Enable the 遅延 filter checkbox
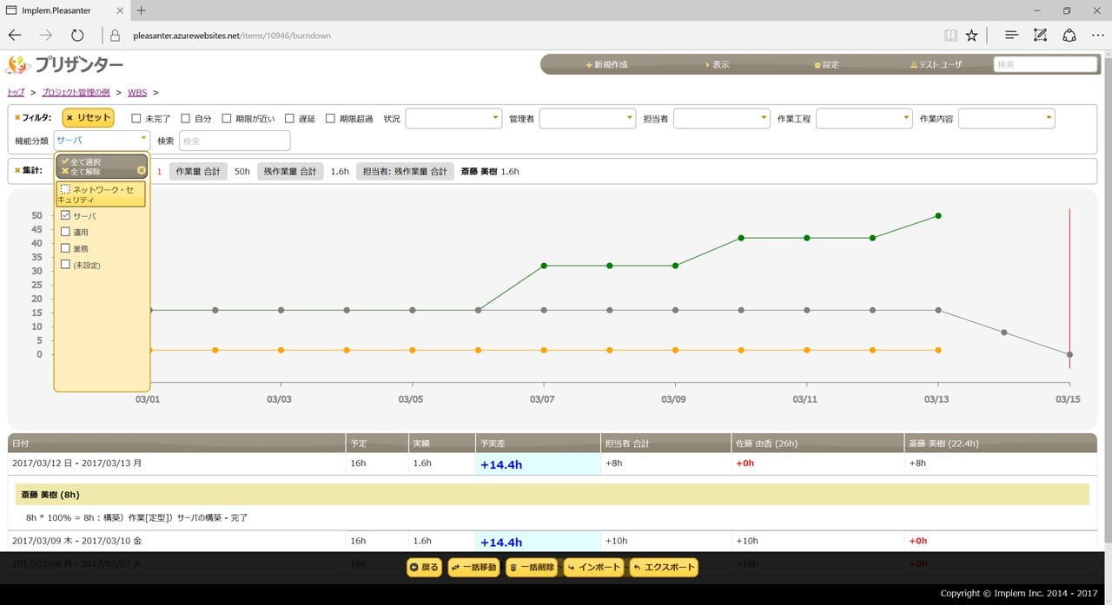The image size is (1112, 605). 289,118
